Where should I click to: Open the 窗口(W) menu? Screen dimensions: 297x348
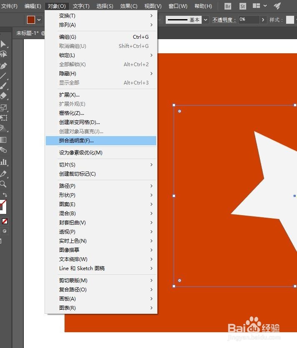178,6
